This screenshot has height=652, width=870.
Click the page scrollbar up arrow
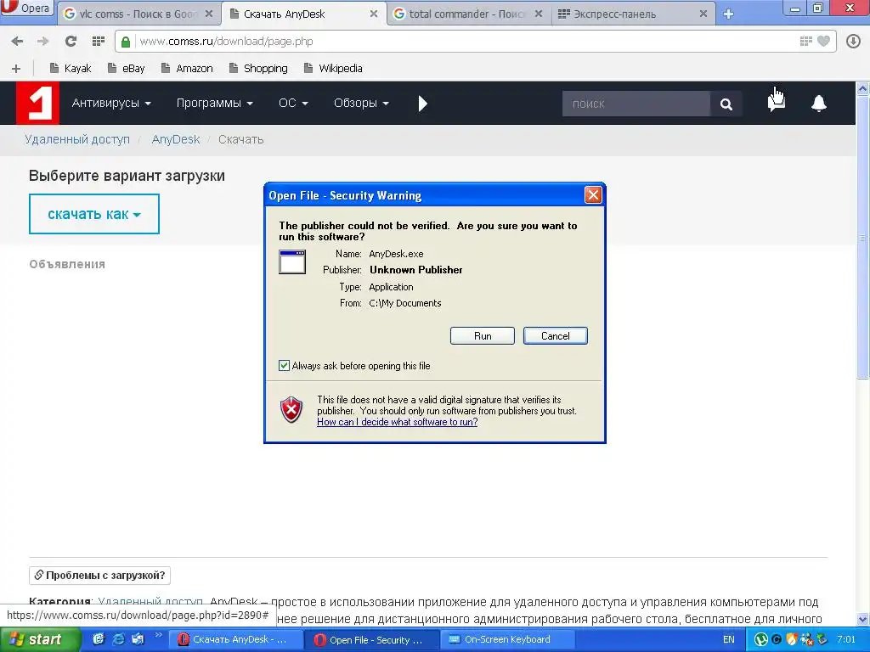(x=862, y=88)
